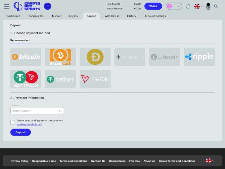The image size is (225, 169).
Task: Switch to the Withdrawal tab
Action: [112, 16]
